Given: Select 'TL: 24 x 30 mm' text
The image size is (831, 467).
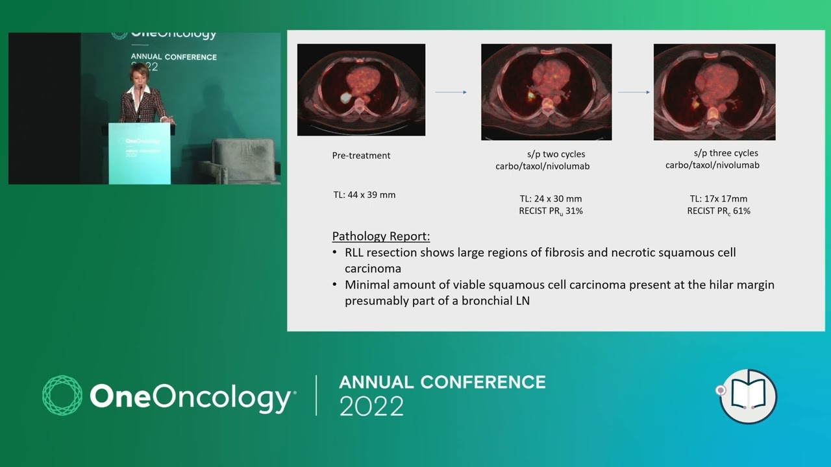Looking at the screenshot, I should tap(551, 199).
